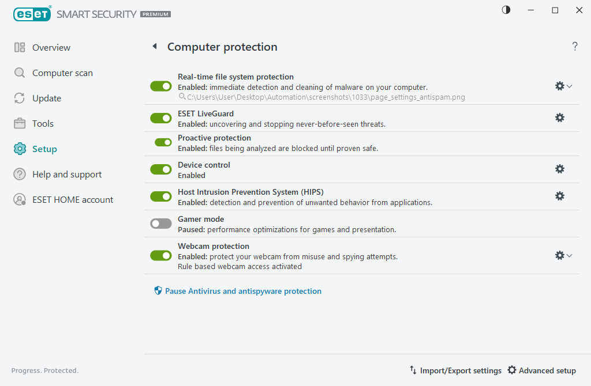The width and height of the screenshot is (591, 386).
Task: Expand Real-time protection dropdown chevron
Action: [570, 86]
